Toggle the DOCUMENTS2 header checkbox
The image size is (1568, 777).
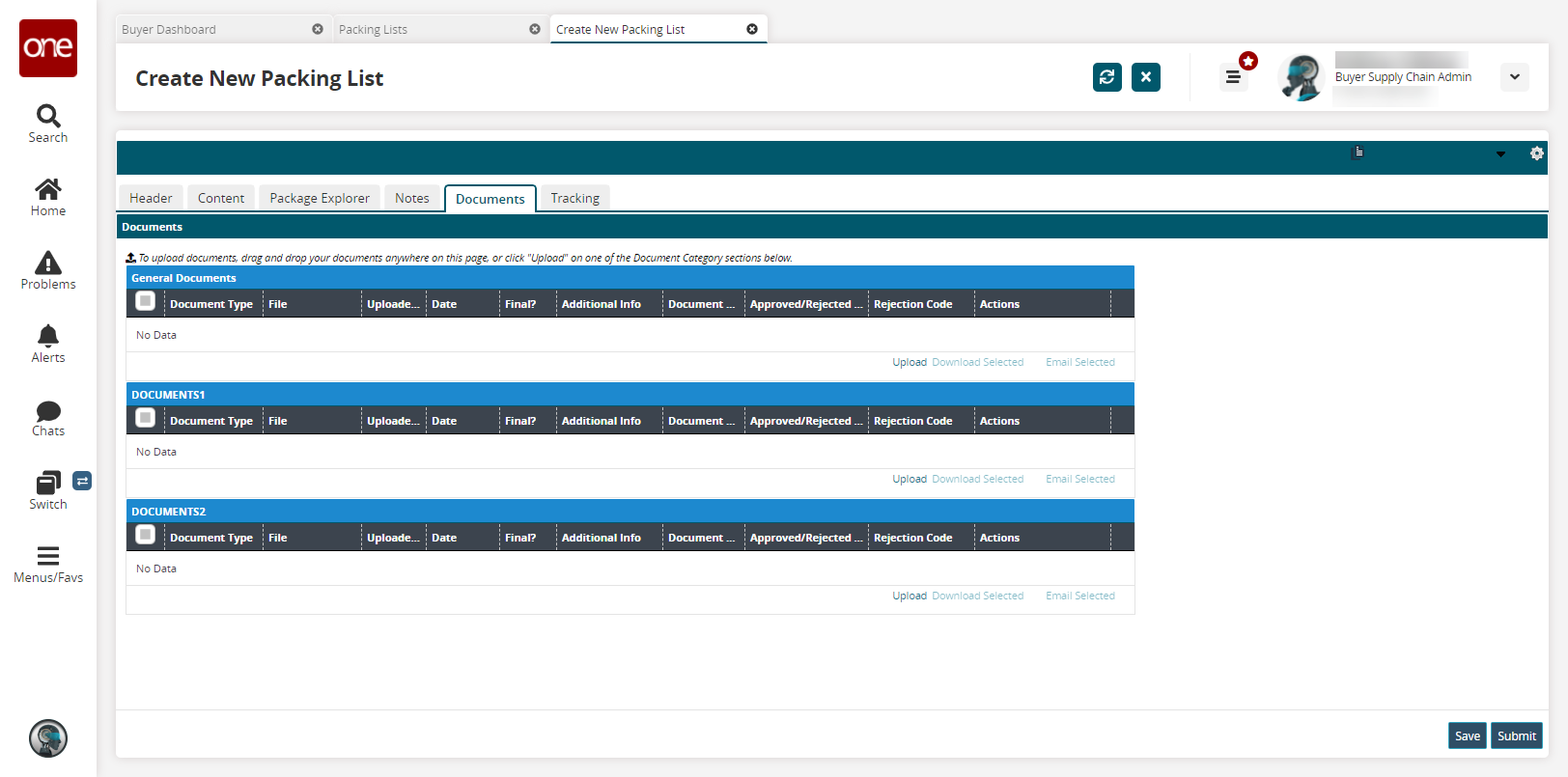pos(146,536)
